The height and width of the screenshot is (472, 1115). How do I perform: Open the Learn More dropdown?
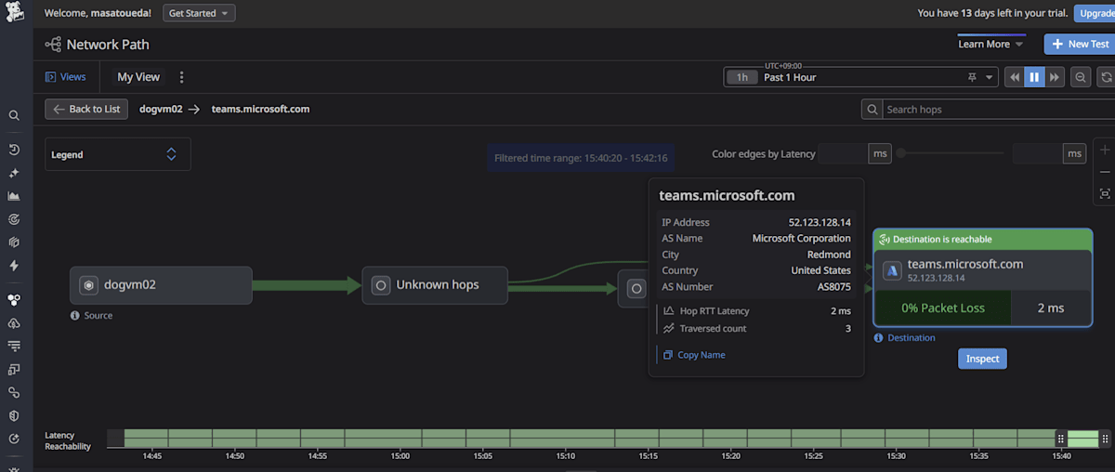(x=990, y=44)
